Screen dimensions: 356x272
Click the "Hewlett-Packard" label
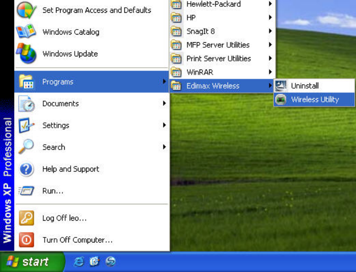214,4
